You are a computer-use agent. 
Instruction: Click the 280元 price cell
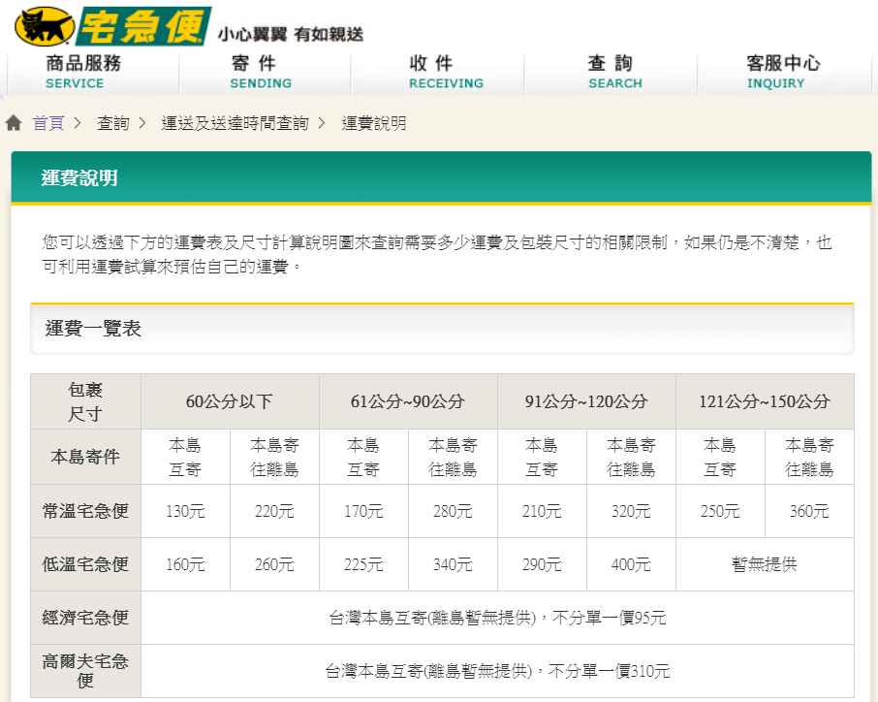click(453, 511)
